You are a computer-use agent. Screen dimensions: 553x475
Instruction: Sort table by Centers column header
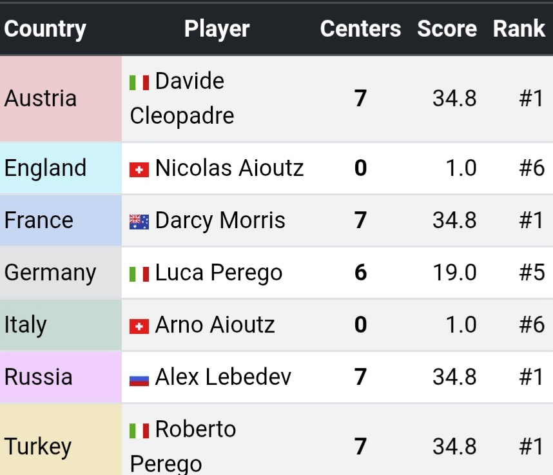(x=360, y=29)
